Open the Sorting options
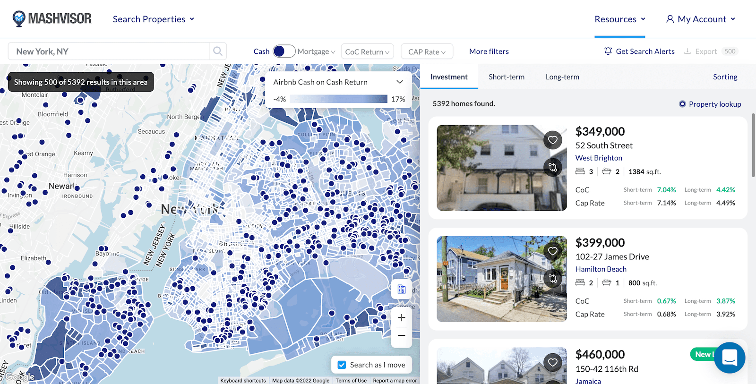This screenshot has height=384, width=756. [x=725, y=77]
